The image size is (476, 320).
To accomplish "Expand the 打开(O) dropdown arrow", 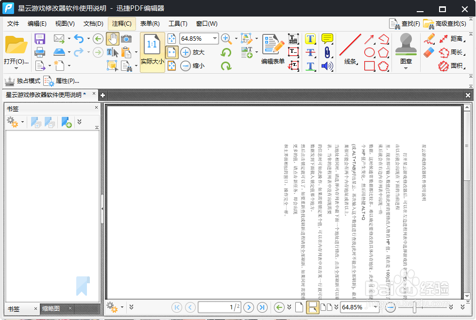I will click(x=16, y=68).
